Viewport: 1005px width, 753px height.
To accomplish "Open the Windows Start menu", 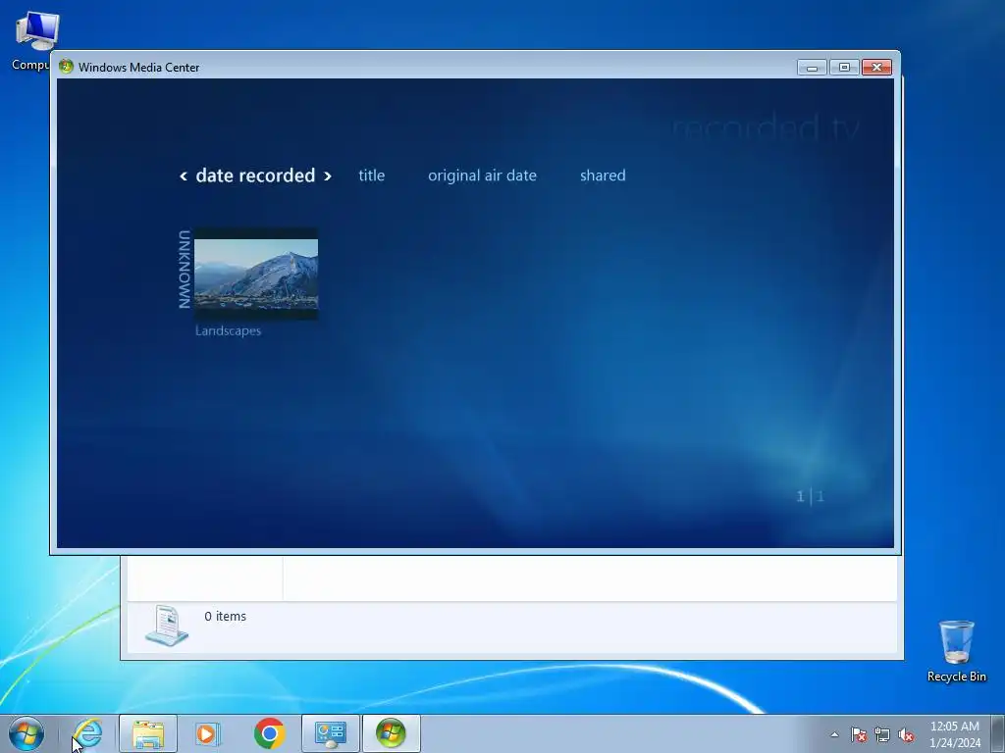I will point(26,733).
